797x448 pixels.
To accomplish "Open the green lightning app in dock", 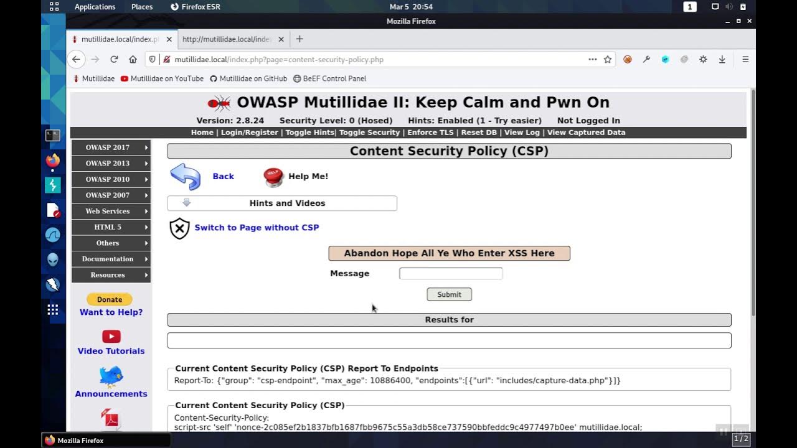I will [53, 185].
